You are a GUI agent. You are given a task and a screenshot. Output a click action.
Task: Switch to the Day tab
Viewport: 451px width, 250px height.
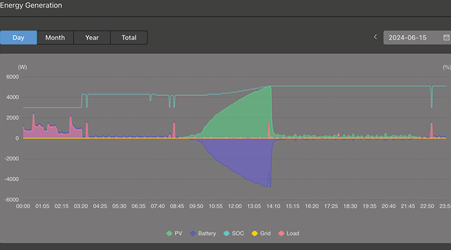pos(19,37)
